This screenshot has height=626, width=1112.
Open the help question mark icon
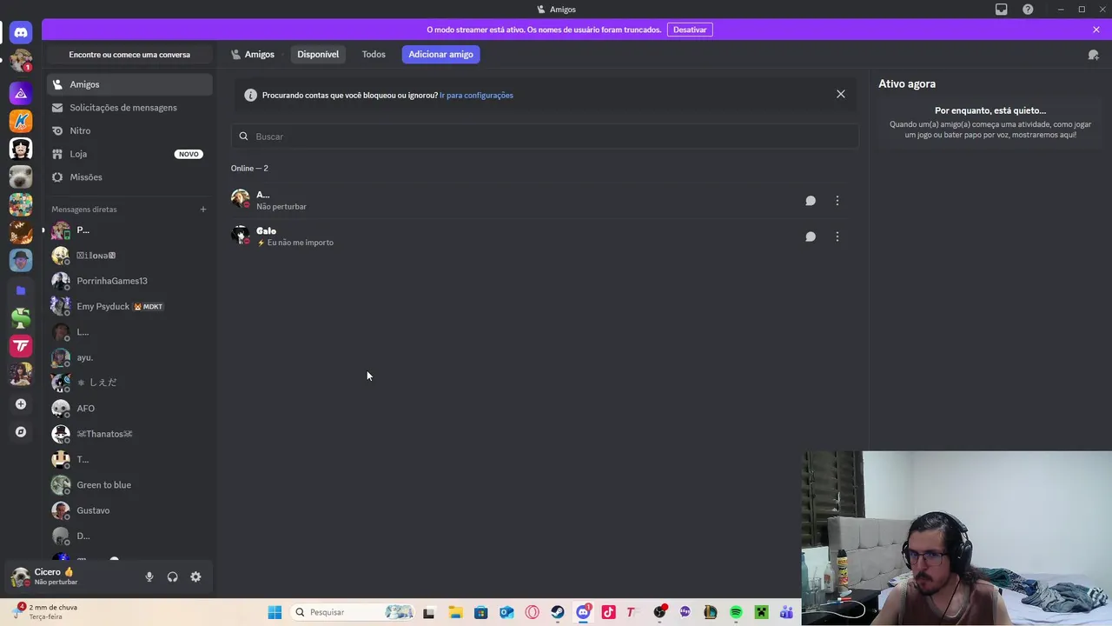pyautogui.click(x=1028, y=9)
